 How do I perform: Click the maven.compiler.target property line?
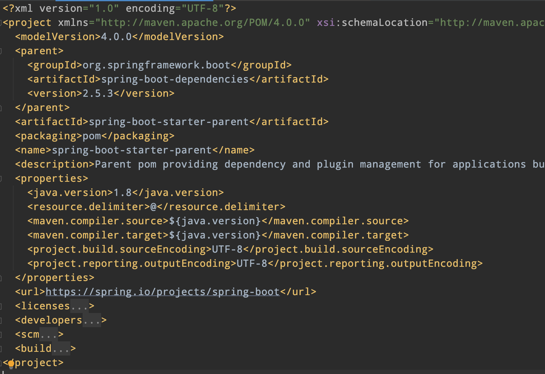coord(218,235)
